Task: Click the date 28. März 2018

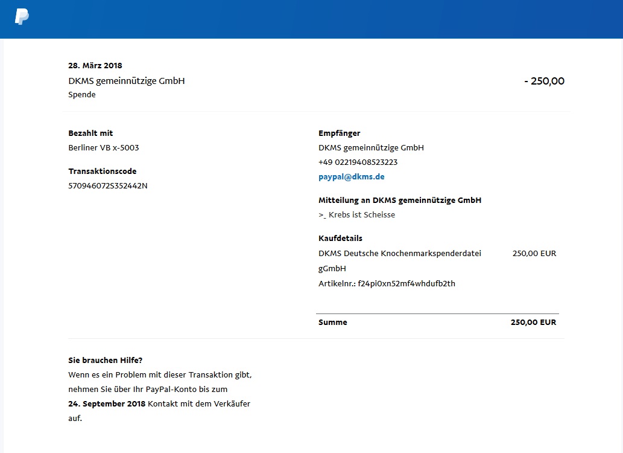Action: (95, 66)
